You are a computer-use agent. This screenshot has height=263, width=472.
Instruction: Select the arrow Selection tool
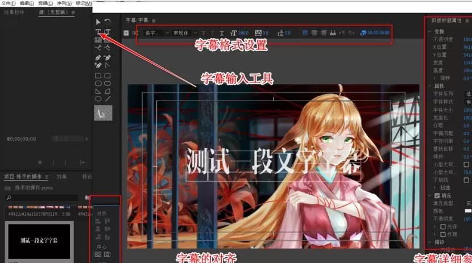98,22
